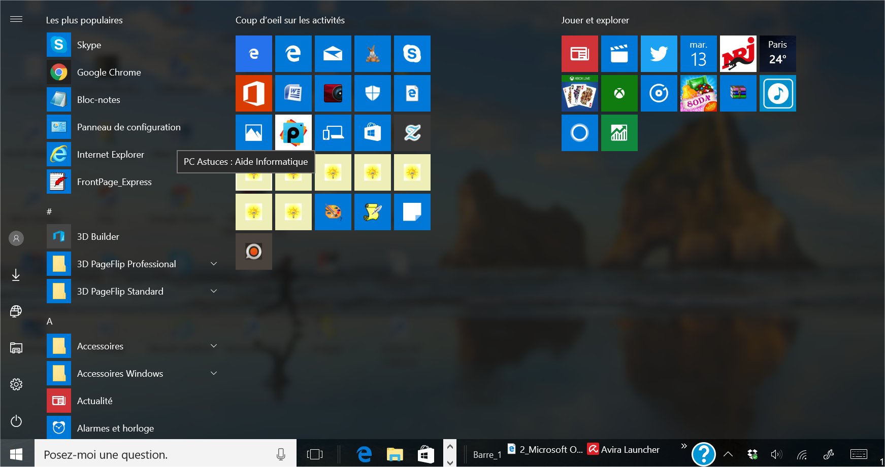Open Alarmes et horloge

133,428
